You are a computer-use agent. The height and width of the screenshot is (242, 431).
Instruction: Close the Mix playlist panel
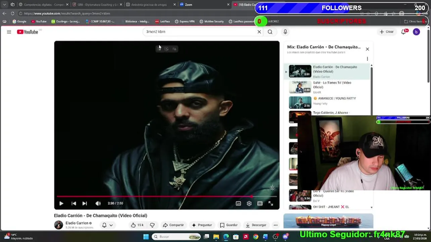[367, 49]
